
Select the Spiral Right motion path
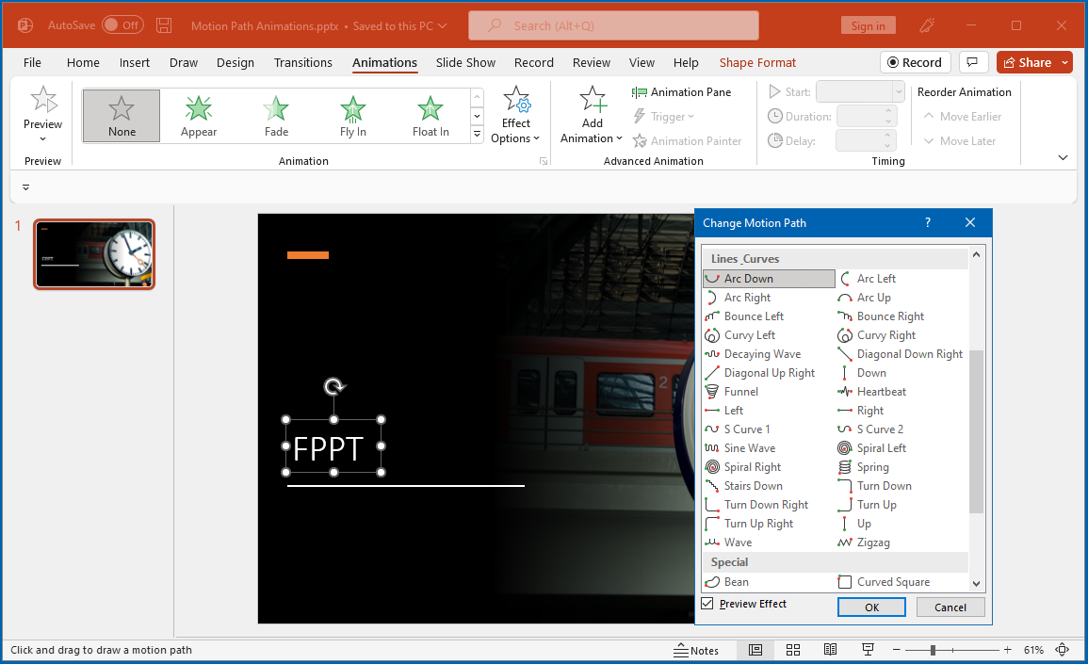pyautogui.click(x=752, y=467)
